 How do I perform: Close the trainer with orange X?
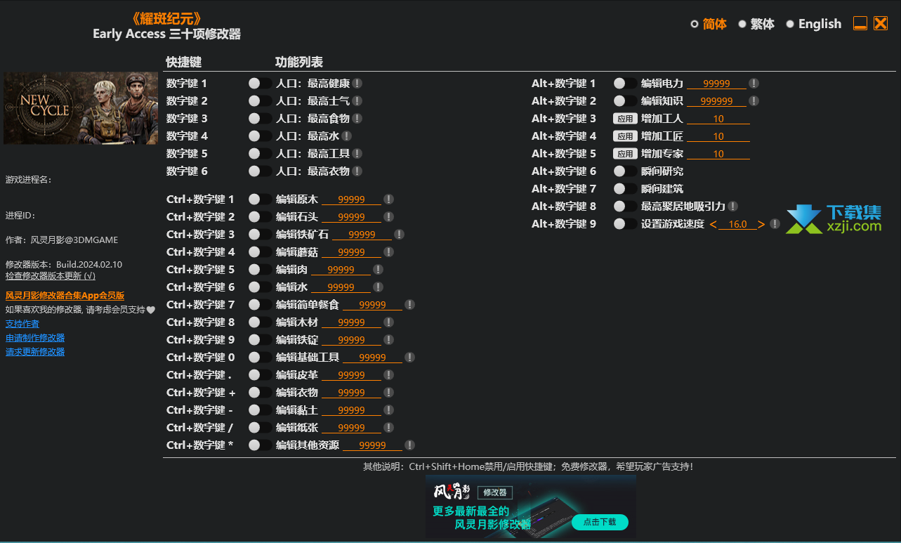coord(881,23)
